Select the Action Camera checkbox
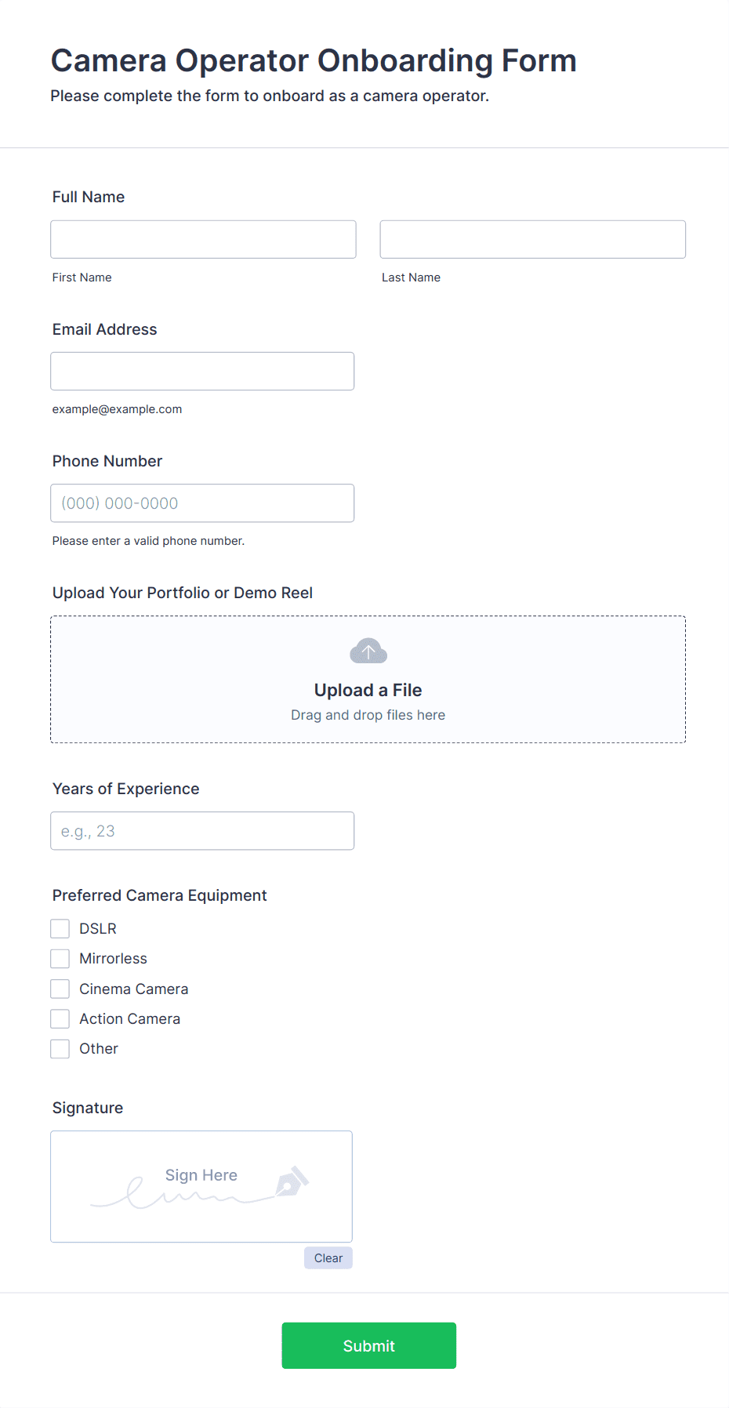Image resolution: width=729 pixels, height=1408 pixels. coord(60,1019)
